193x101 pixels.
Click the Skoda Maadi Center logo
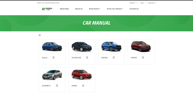click(x=47, y=9)
